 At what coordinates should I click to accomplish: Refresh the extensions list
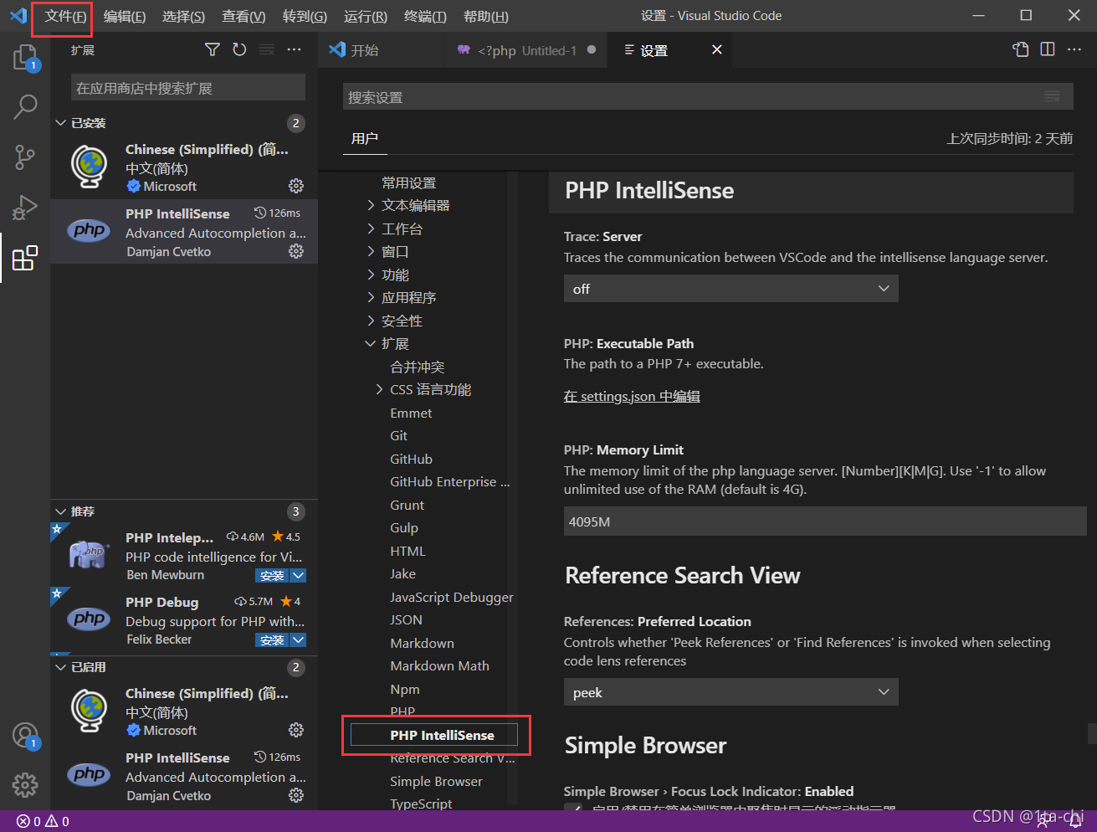(x=239, y=50)
